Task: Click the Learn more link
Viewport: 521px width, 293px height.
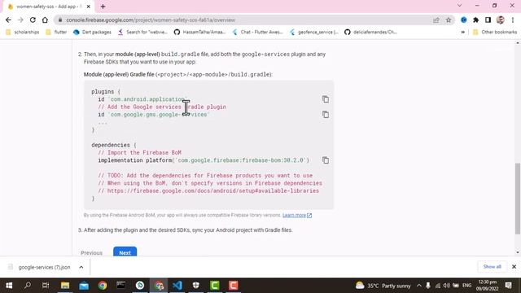Action: (x=296, y=215)
